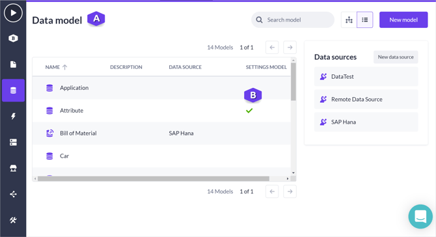This screenshot has height=237, width=436.
Task: Click the New model button
Action: click(x=403, y=20)
